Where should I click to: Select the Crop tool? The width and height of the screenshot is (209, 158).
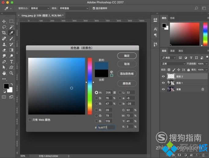[x=4, y=33]
